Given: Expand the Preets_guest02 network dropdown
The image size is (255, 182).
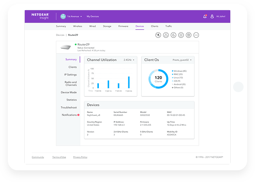Looking at the screenshot, I should coord(183,60).
